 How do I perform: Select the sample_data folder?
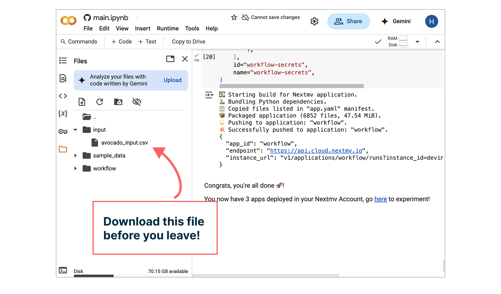104,155
